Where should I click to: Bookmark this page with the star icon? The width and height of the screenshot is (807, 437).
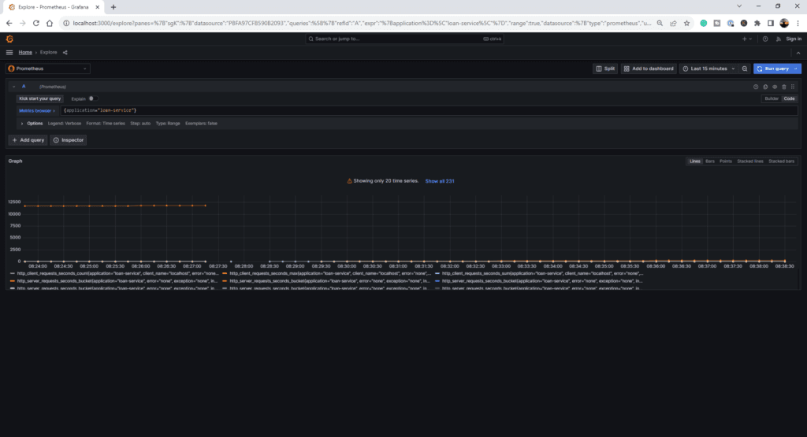pos(686,23)
